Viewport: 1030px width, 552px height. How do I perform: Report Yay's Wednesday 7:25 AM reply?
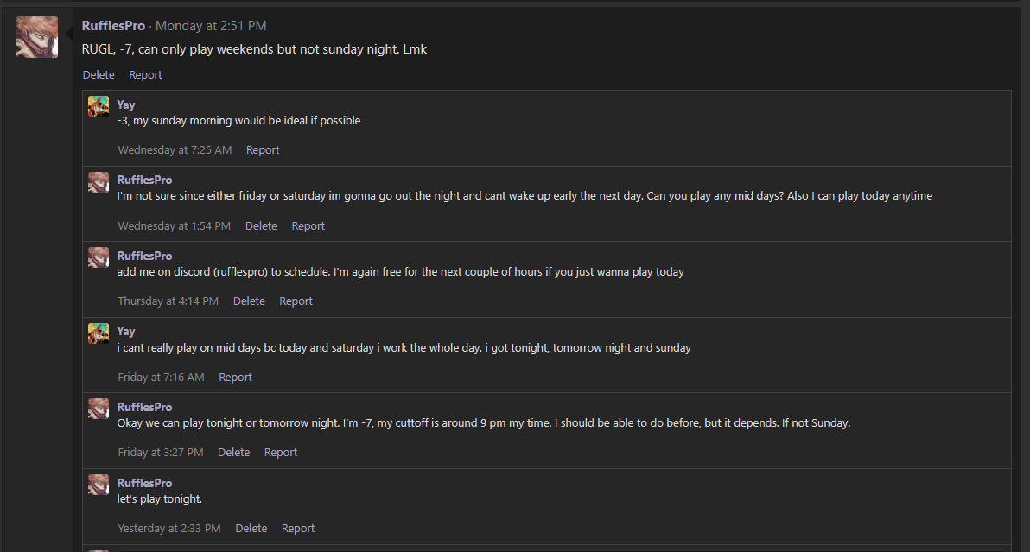click(263, 150)
